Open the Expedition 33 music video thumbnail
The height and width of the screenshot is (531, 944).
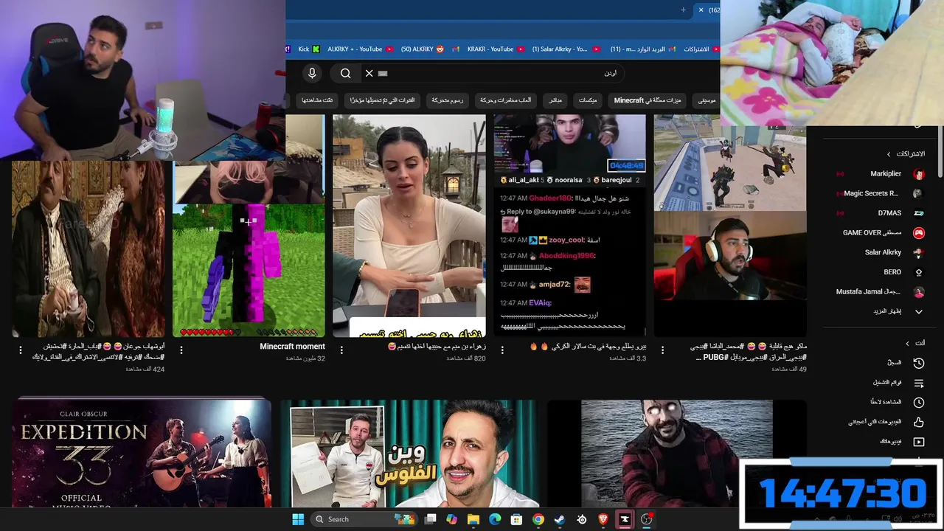[x=142, y=454]
